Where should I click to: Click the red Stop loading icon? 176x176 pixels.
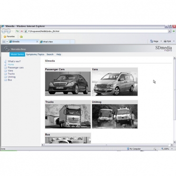coord(22,31)
